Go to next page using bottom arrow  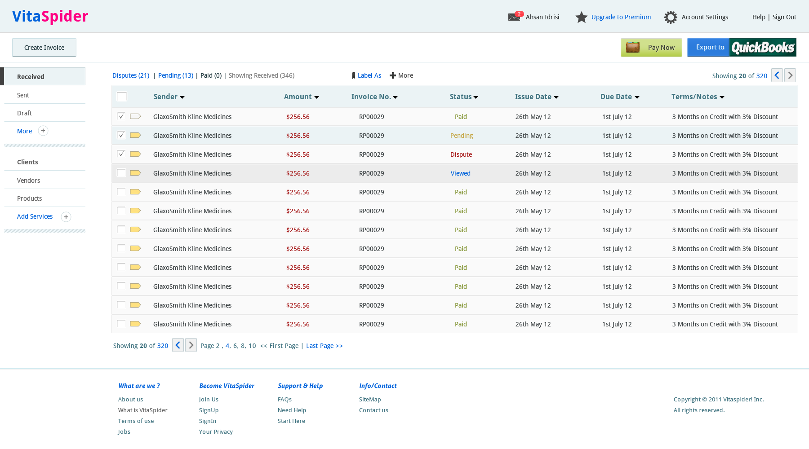(x=191, y=345)
